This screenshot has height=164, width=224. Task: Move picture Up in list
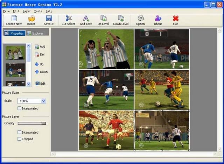[x=39, y=64]
